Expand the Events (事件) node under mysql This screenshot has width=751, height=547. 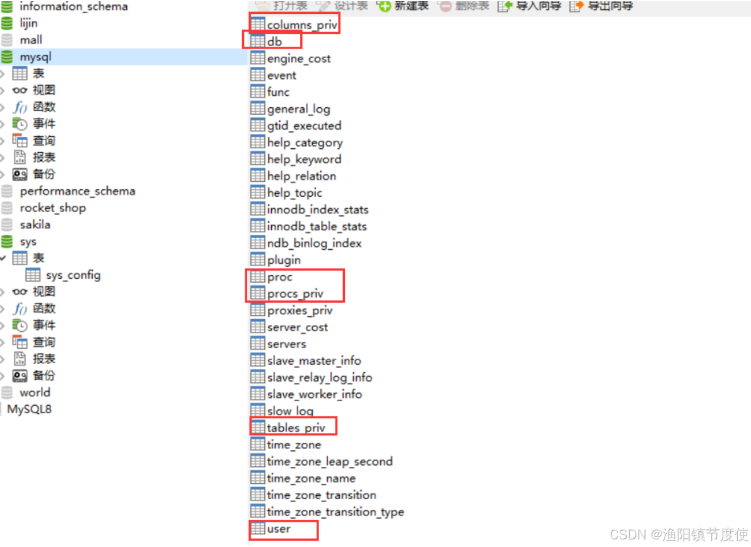3,124
